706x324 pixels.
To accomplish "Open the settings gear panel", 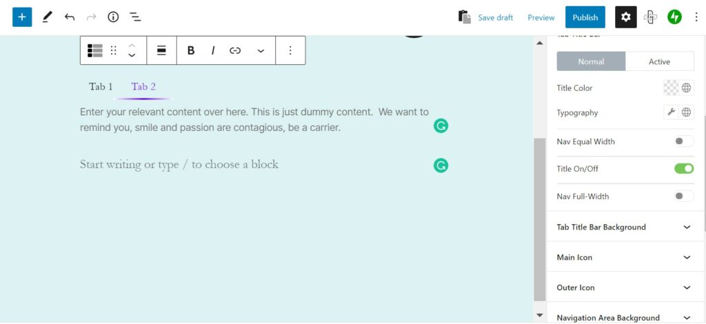I will [x=625, y=17].
